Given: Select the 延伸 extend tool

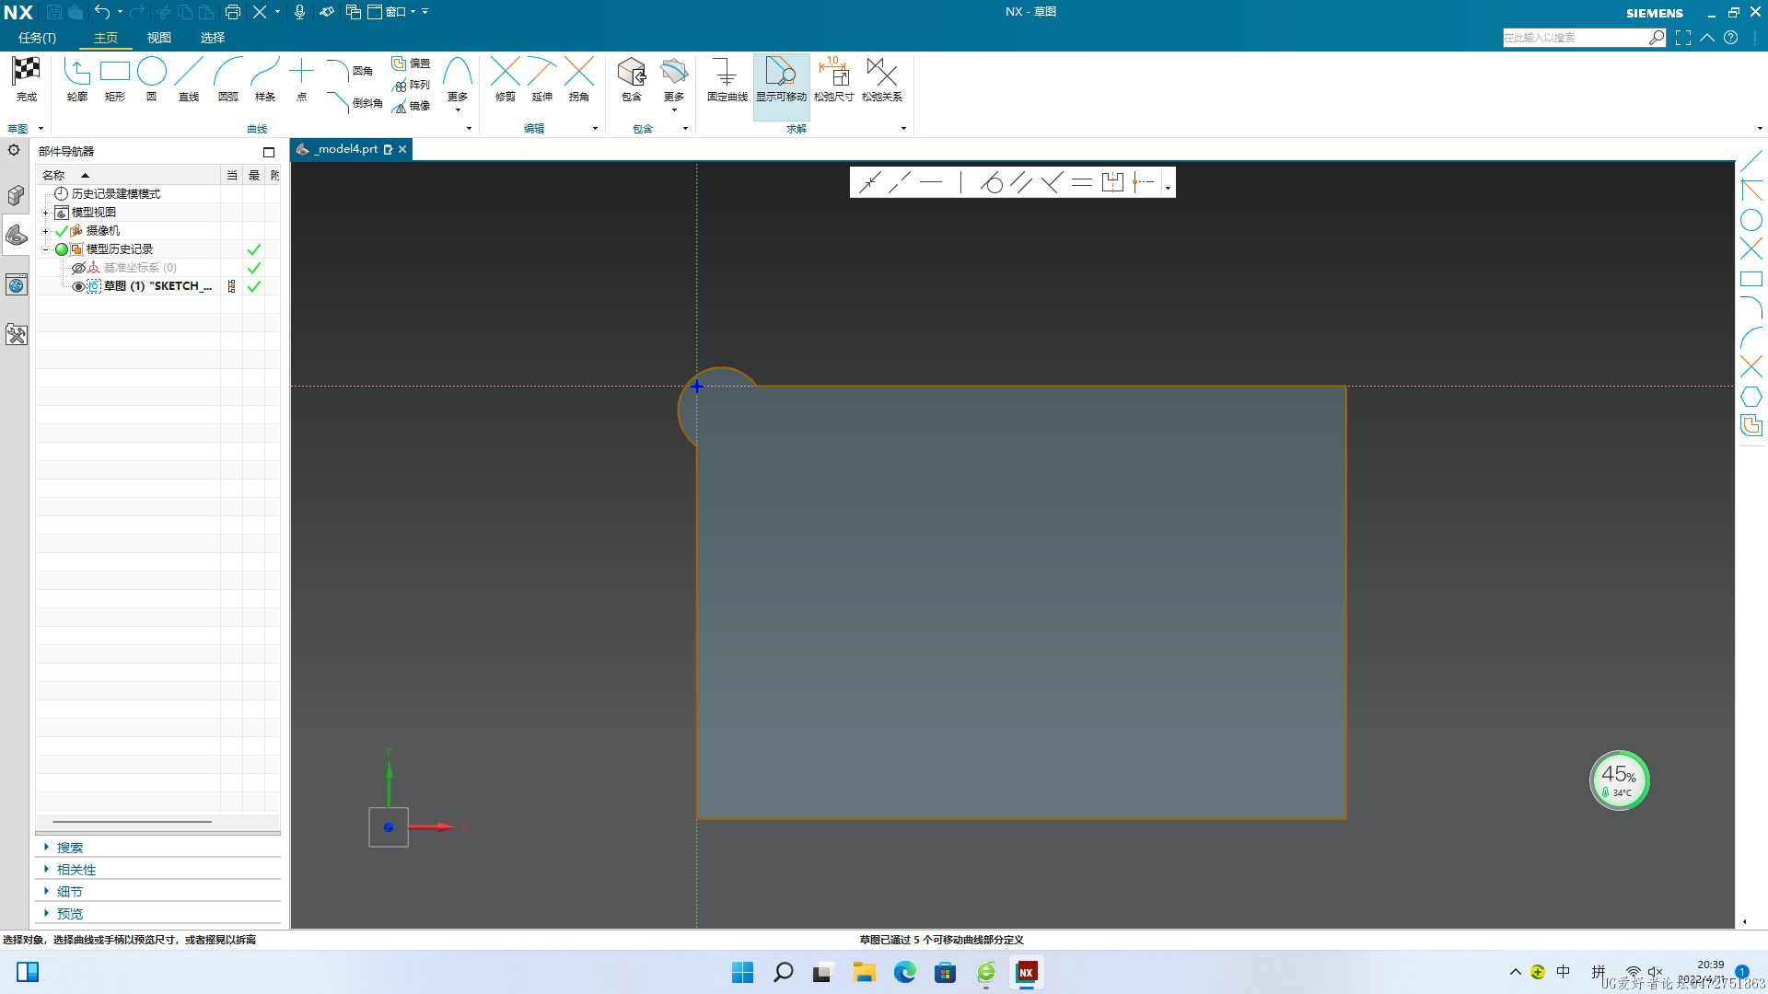Looking at the screenshot, I should click(542, 79).
